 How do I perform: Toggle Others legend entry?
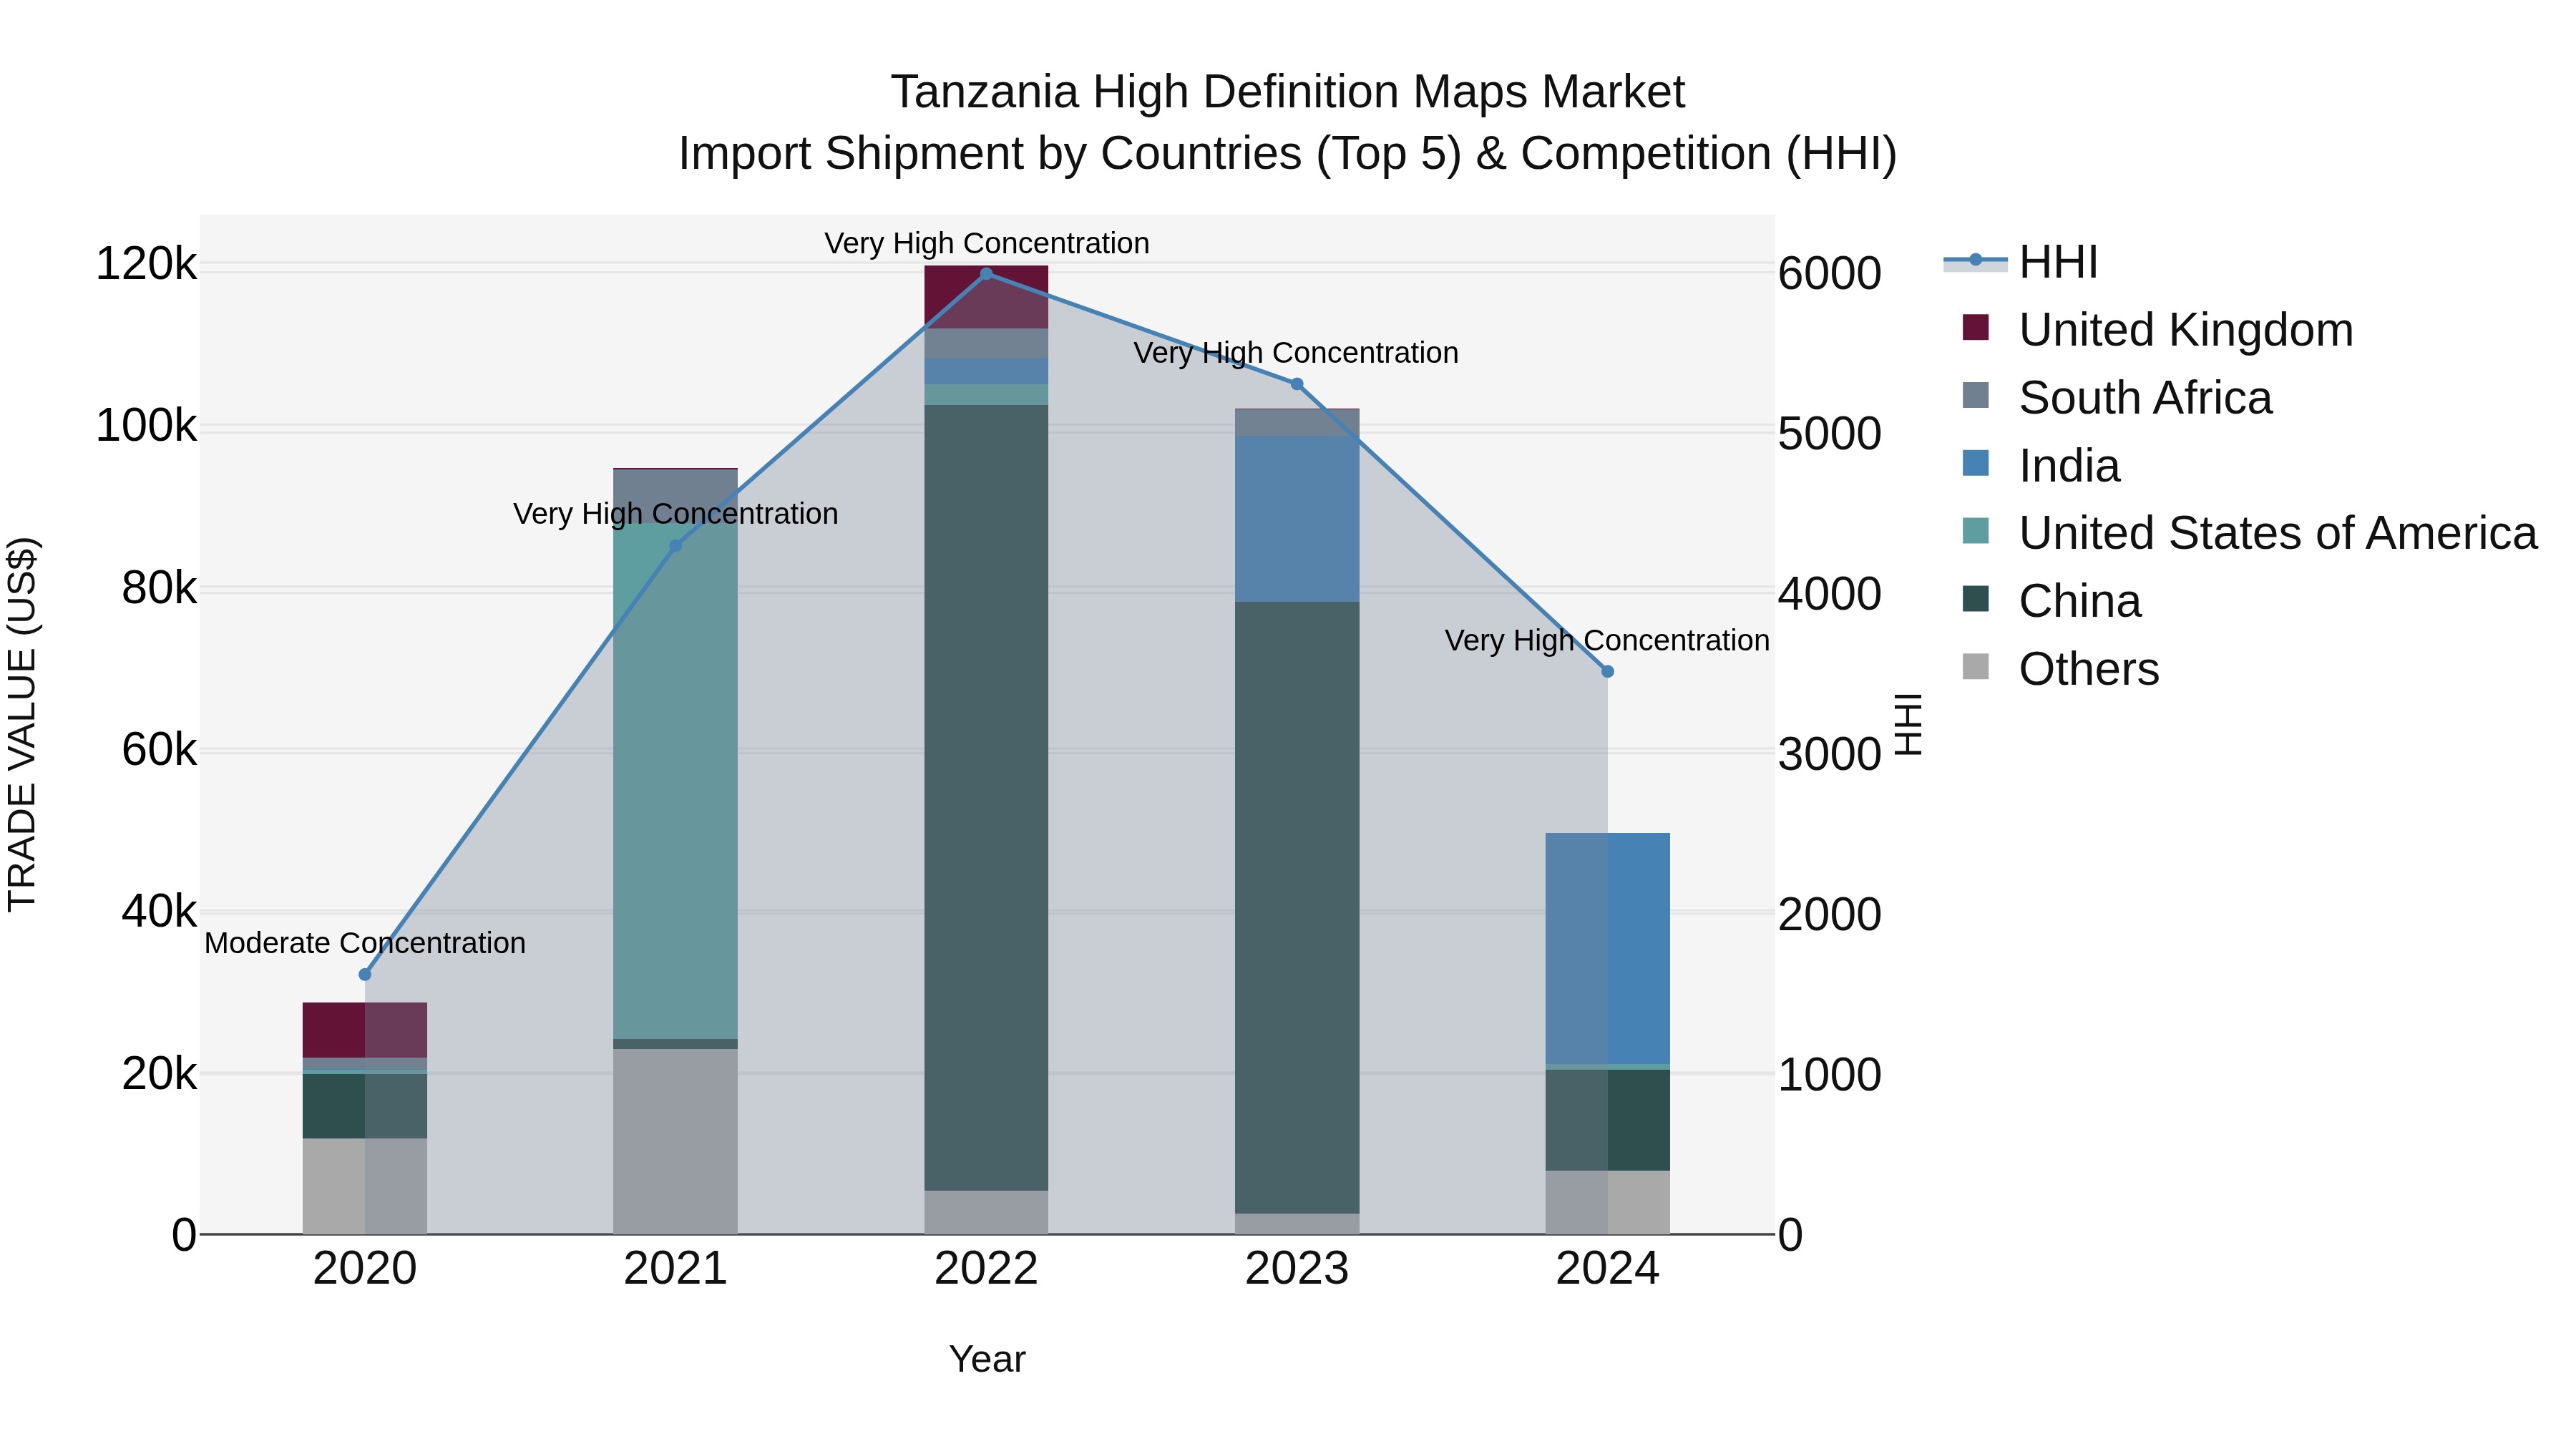point(2060,669)
